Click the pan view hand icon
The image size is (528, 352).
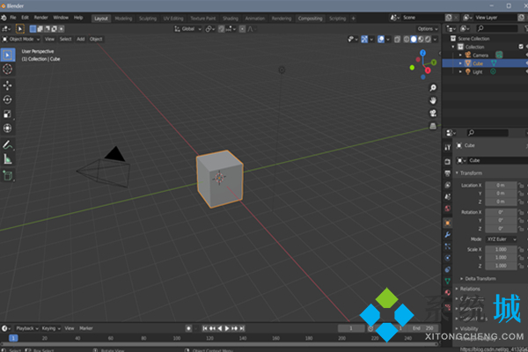(x=433, y=100)
